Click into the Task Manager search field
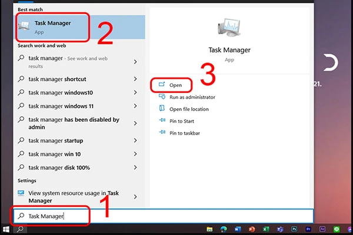The width and height of the screenshot is (353, 235). click(x=163, y=216)
